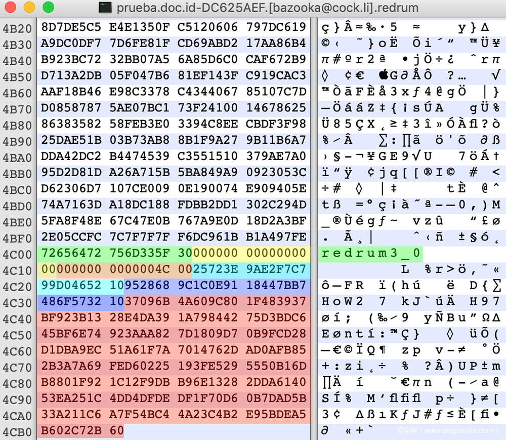Viewport: 506px width, 440px height.
Task: Click hex group A18DC188
Action: click(140, 205)
